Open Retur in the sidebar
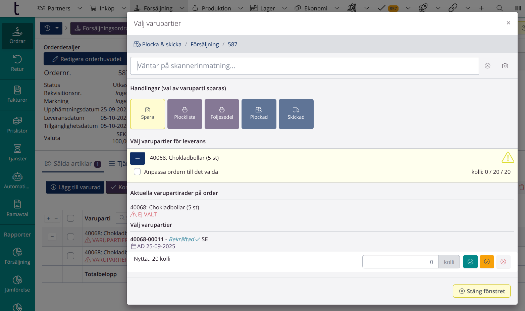The height and width of the screenshot is (311, 525). click(x=17, y=63)
